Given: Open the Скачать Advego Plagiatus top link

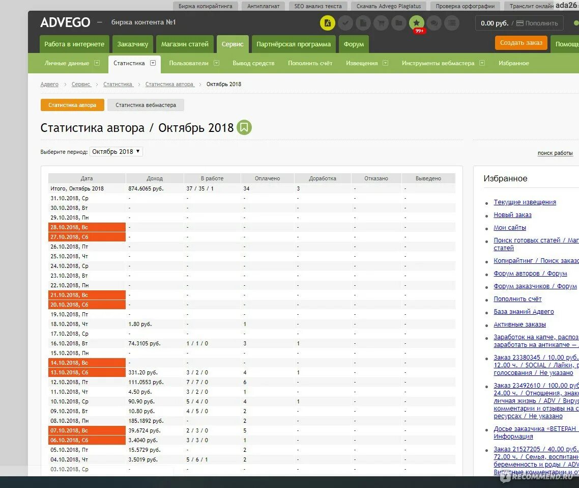Looking at the screenshot, I should tap(389, 6).
